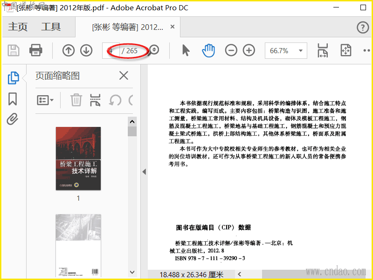Open thumbnail options menu dropdown

[x=45, y=100]
